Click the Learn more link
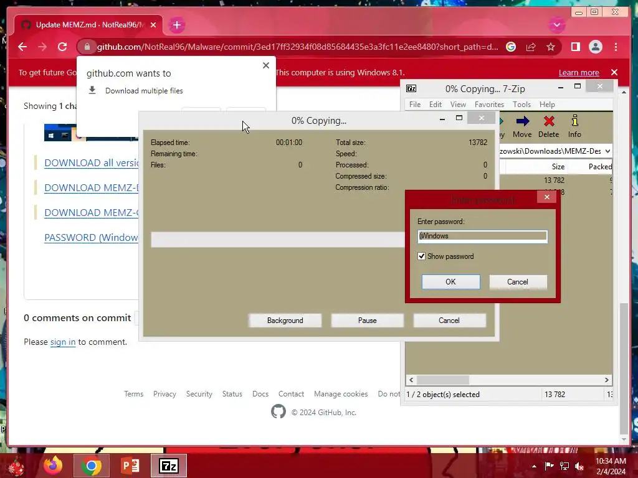638x478 pixels. 579,72
